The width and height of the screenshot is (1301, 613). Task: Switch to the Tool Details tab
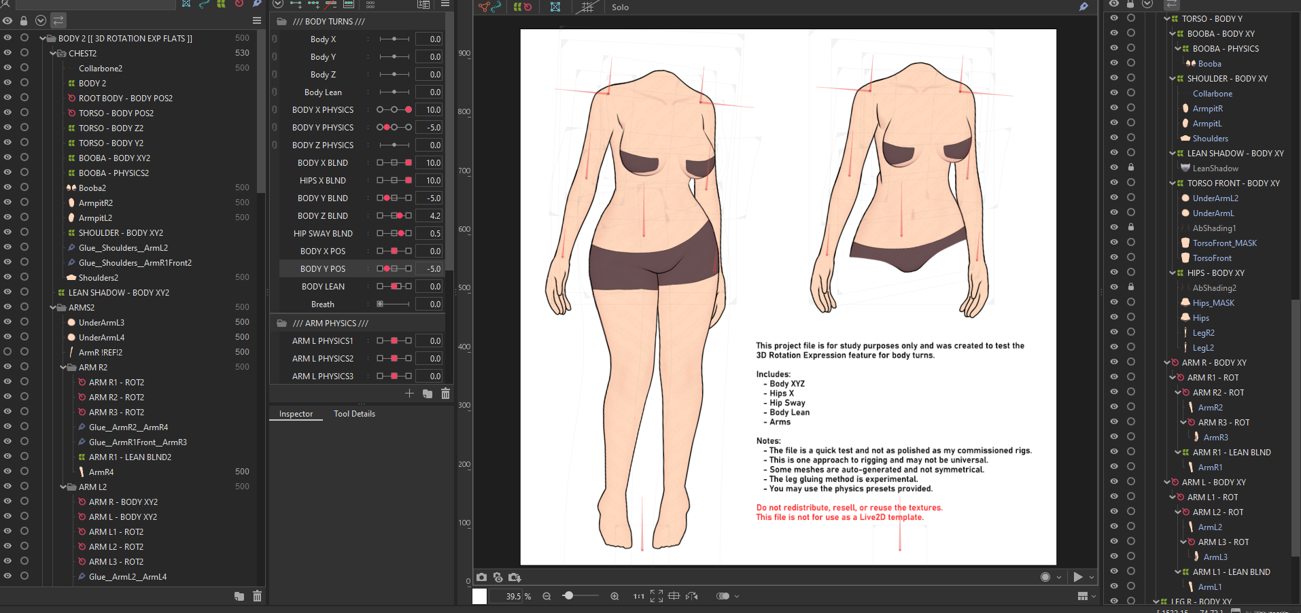(354, 414)
